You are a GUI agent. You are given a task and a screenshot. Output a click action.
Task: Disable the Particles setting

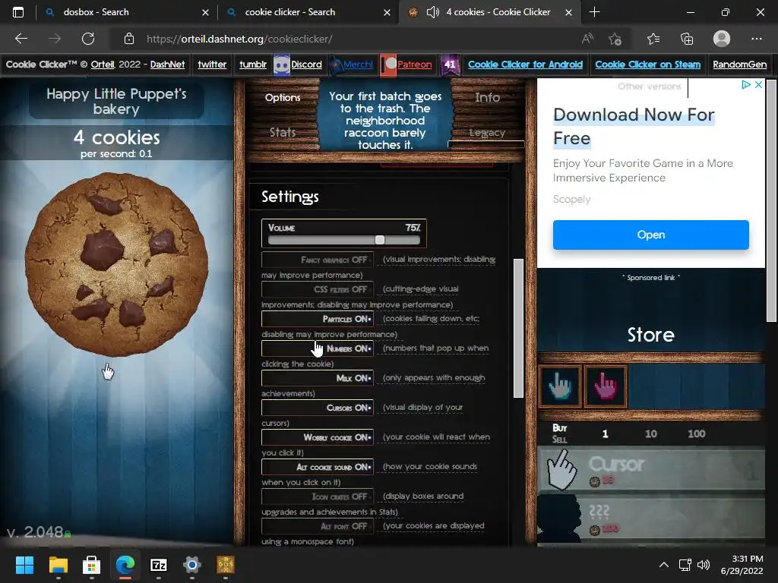318,319
